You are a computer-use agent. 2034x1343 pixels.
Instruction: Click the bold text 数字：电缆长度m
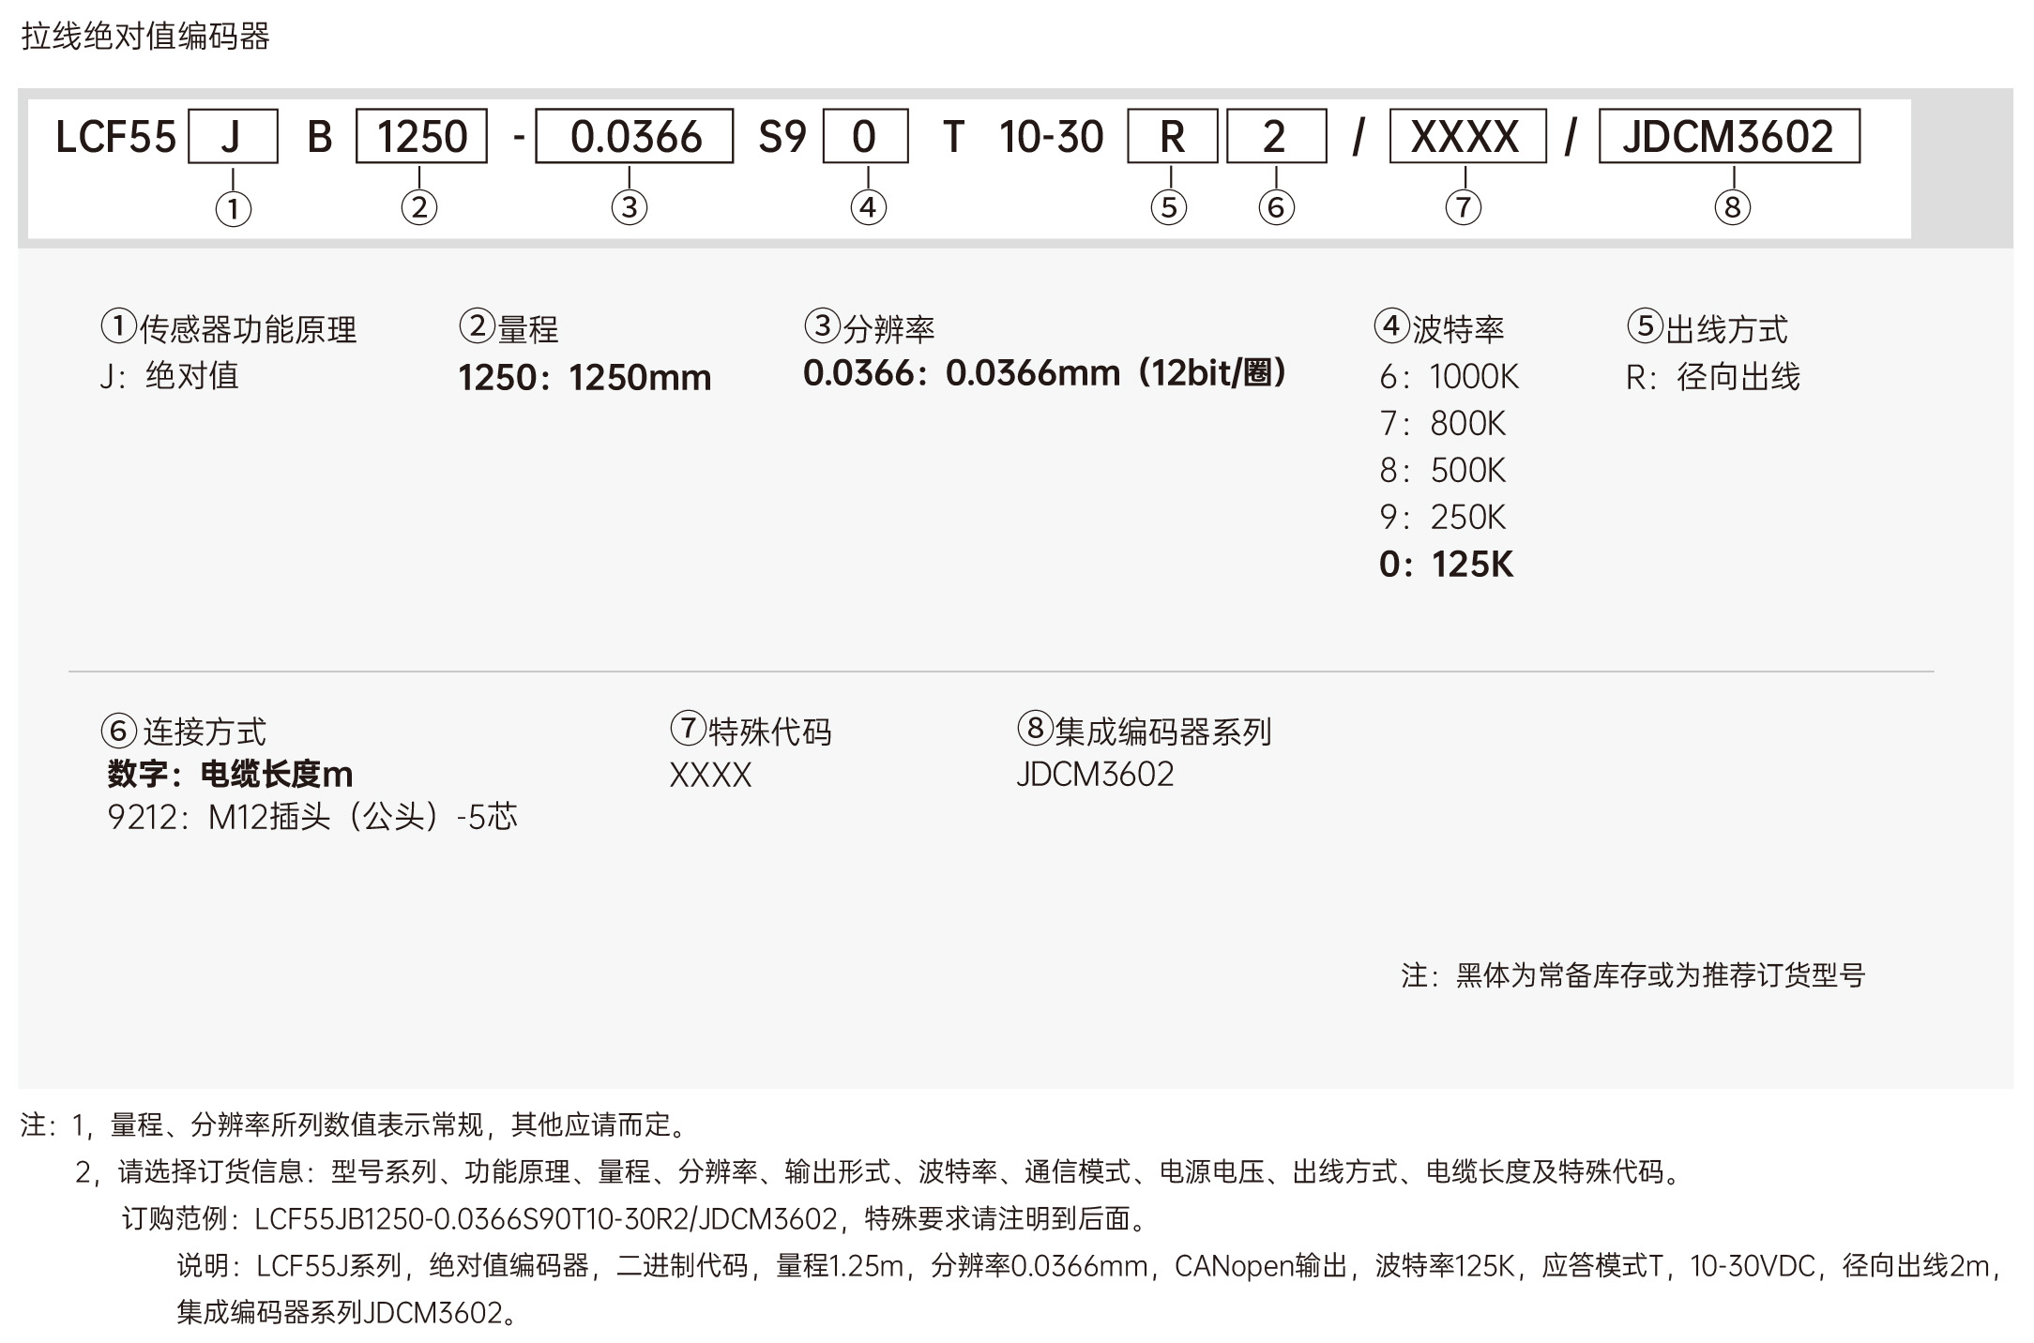(x=230, y=775)
